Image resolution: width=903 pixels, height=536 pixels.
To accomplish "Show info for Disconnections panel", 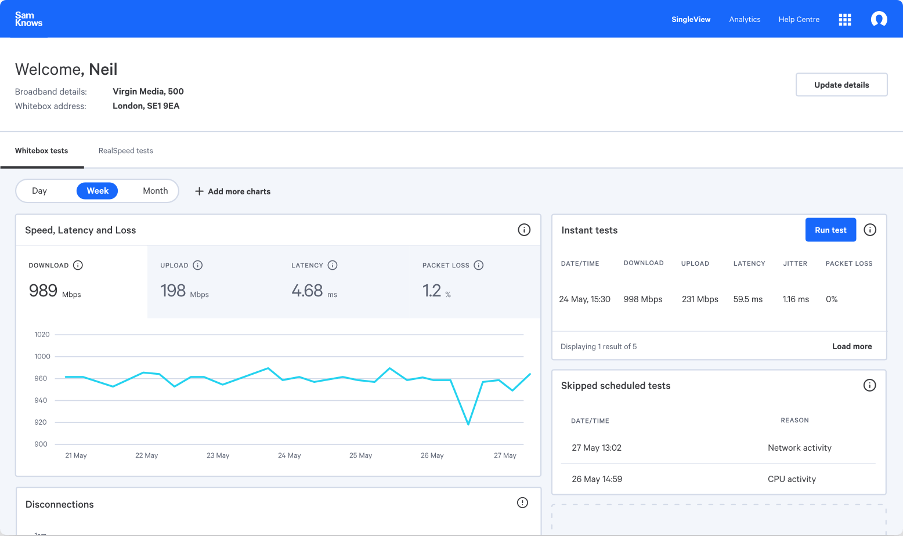I will coord(522,502).
